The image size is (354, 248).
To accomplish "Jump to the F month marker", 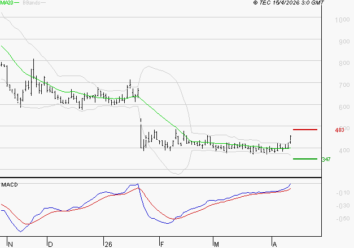I will pos(161,244).
